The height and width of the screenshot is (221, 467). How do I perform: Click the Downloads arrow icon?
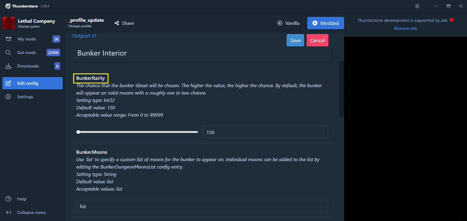[x=8, y=66]
